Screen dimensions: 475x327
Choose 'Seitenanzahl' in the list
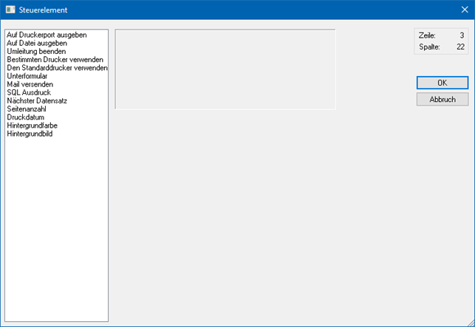[27, 109]
